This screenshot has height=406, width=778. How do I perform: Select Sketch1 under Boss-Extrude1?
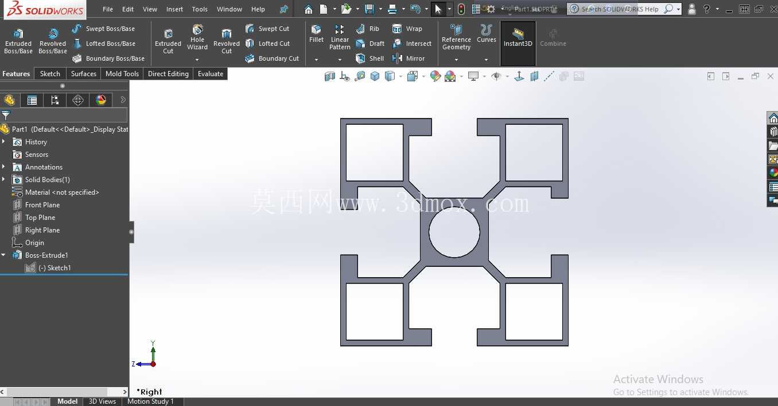48,268
